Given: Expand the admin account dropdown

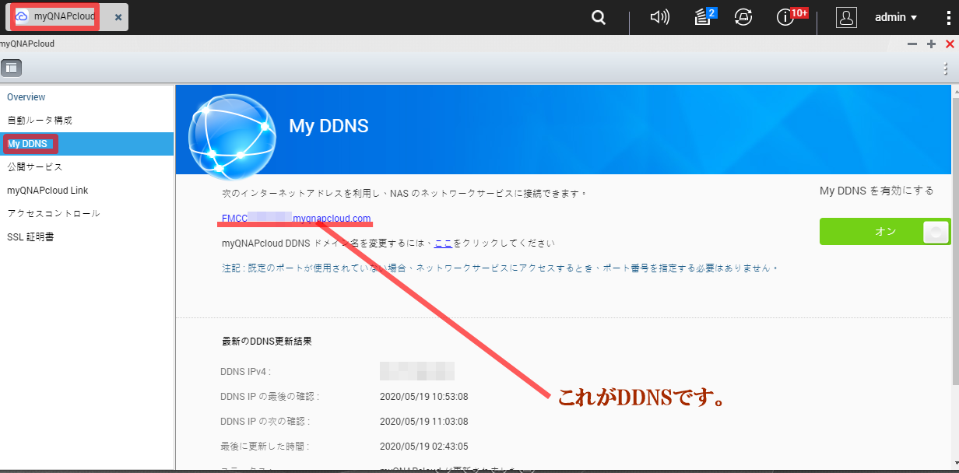Looking at the screenshot, I should (x=896, y=17).
